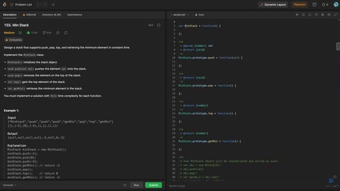
Task: Click the '155. Min Stack' title
Action: pos(16,25)
